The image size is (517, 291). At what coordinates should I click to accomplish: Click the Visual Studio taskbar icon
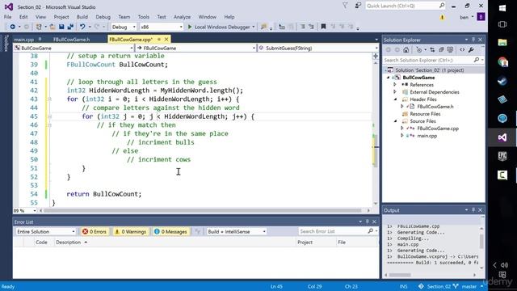(x=502, y=137)
